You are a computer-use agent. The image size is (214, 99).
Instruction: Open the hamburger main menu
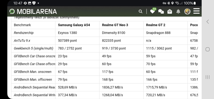coord(196,11)
